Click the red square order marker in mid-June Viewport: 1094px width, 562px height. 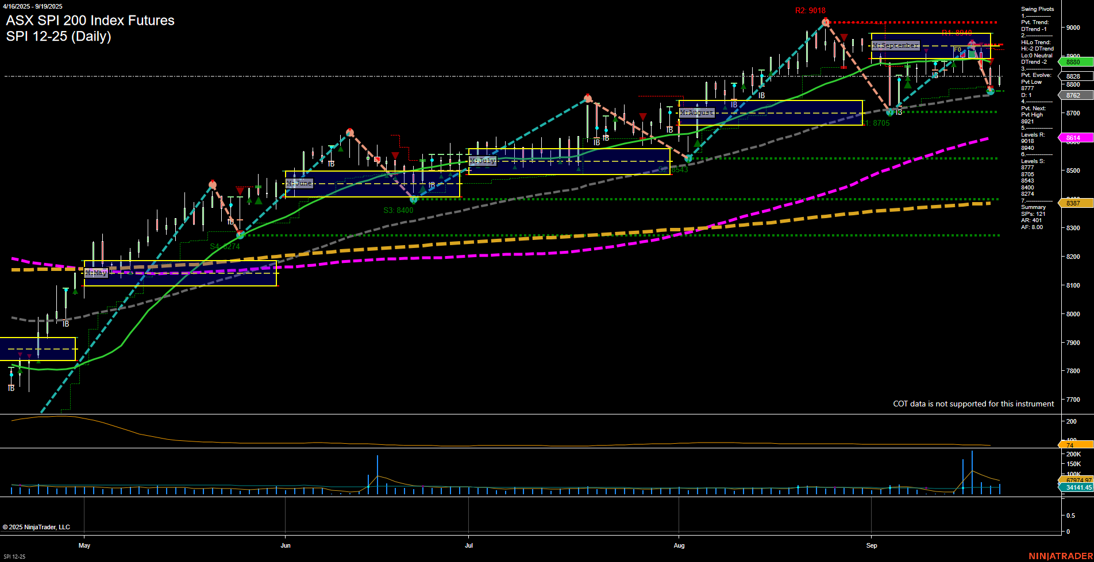pyautogui.click(x=377, y=158)
